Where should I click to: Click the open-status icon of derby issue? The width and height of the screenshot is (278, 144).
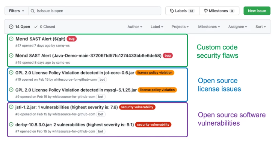click(11, 124)
